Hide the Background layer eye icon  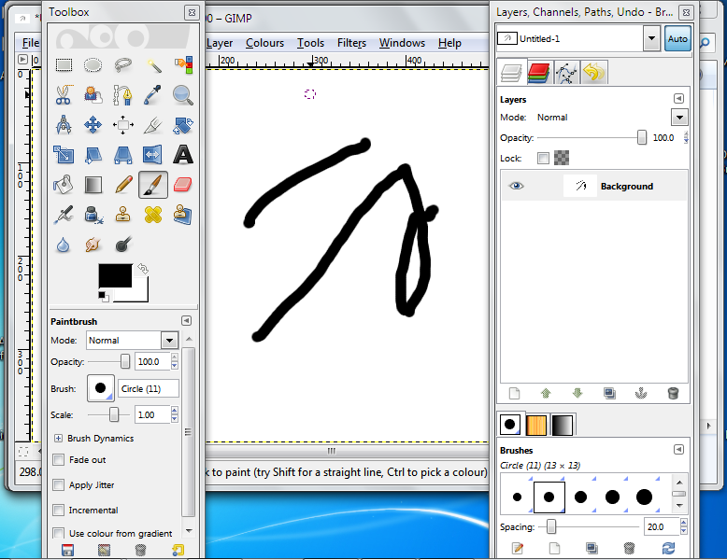click(x=516, y=187)
